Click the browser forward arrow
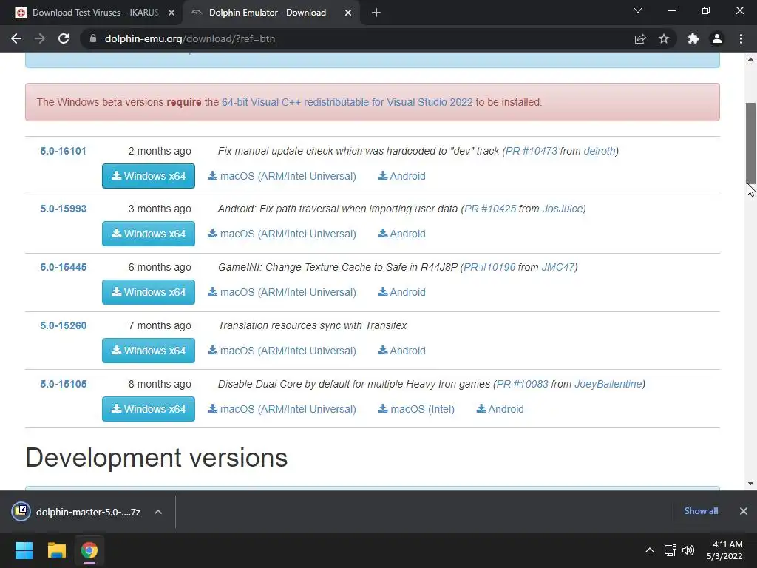The image size is (757, 568). pyautogui.click(x=40, y=38)
